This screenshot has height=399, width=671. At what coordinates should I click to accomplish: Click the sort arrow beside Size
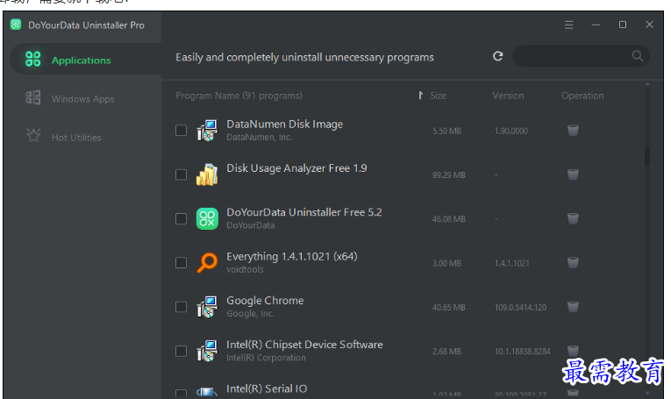click(x=421, y=96)
